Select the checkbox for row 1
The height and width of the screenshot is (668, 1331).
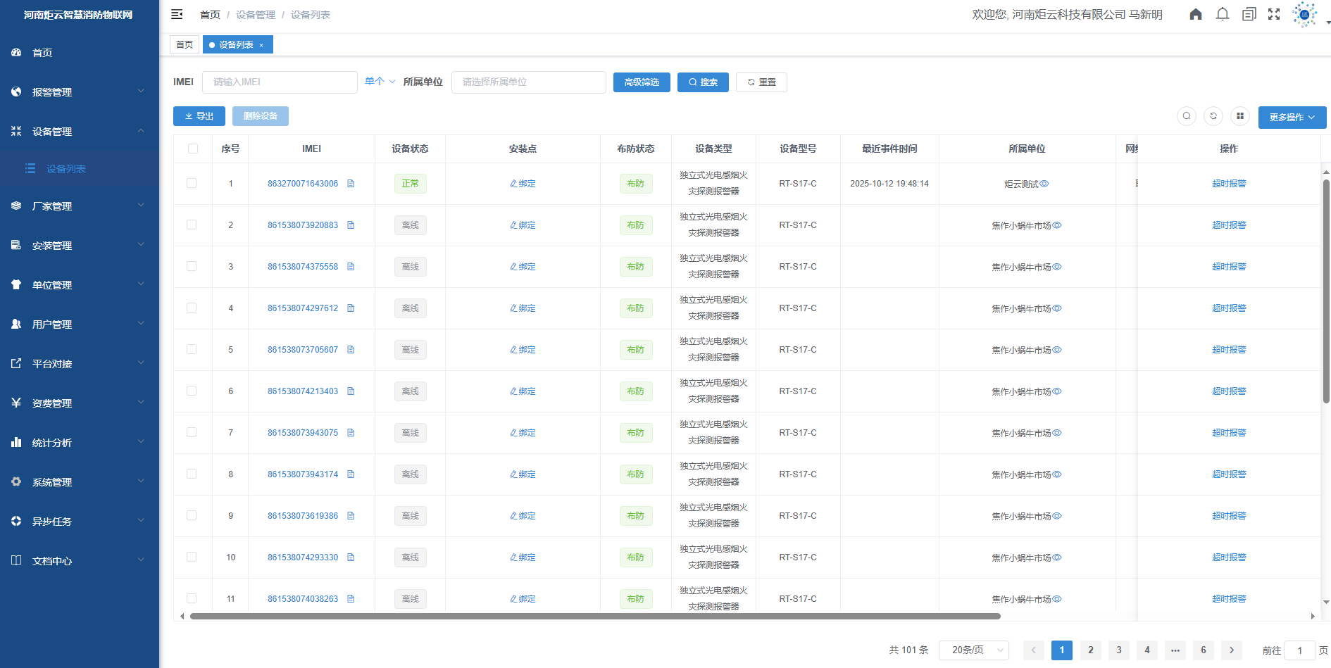[192, 183]
